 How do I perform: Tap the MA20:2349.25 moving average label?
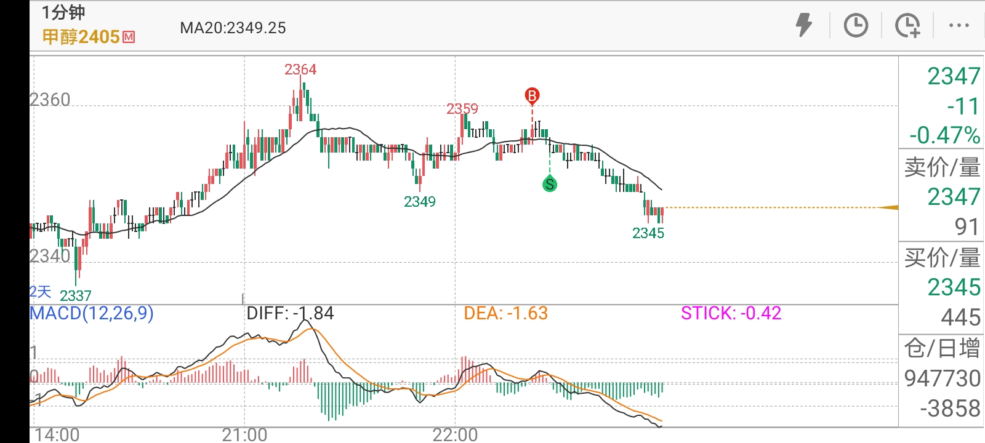click(x=233, y=28)
